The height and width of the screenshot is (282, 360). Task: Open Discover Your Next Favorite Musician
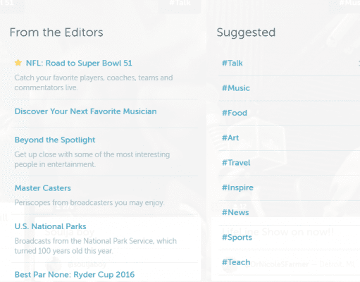[85, 111]
